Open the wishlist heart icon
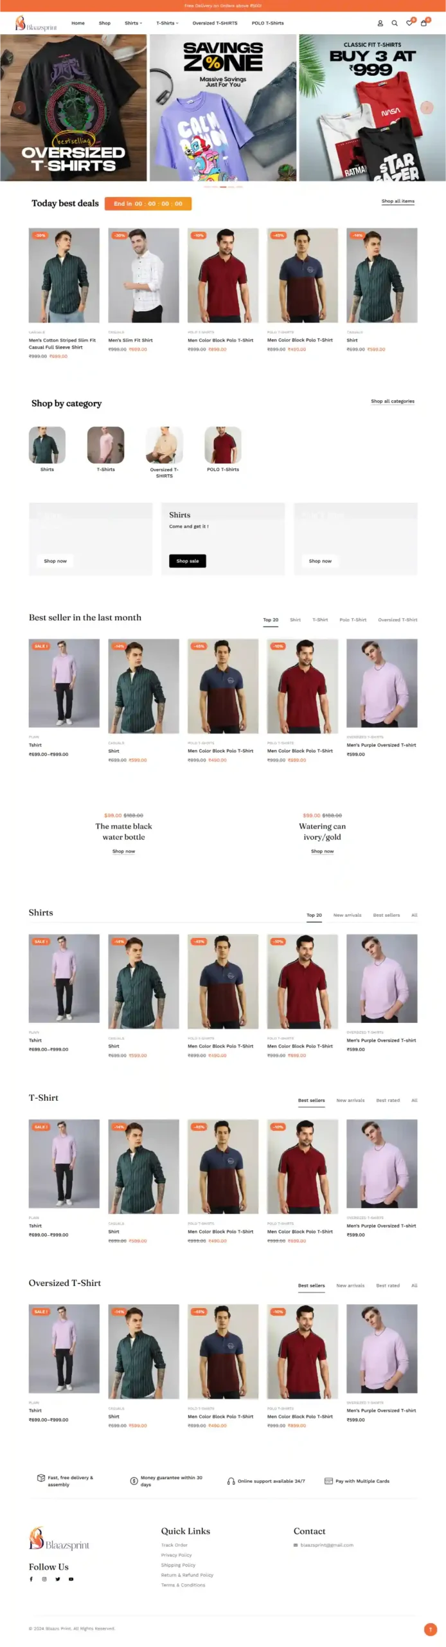This screenshot has width=446, height=1647. tap(409, 23)
